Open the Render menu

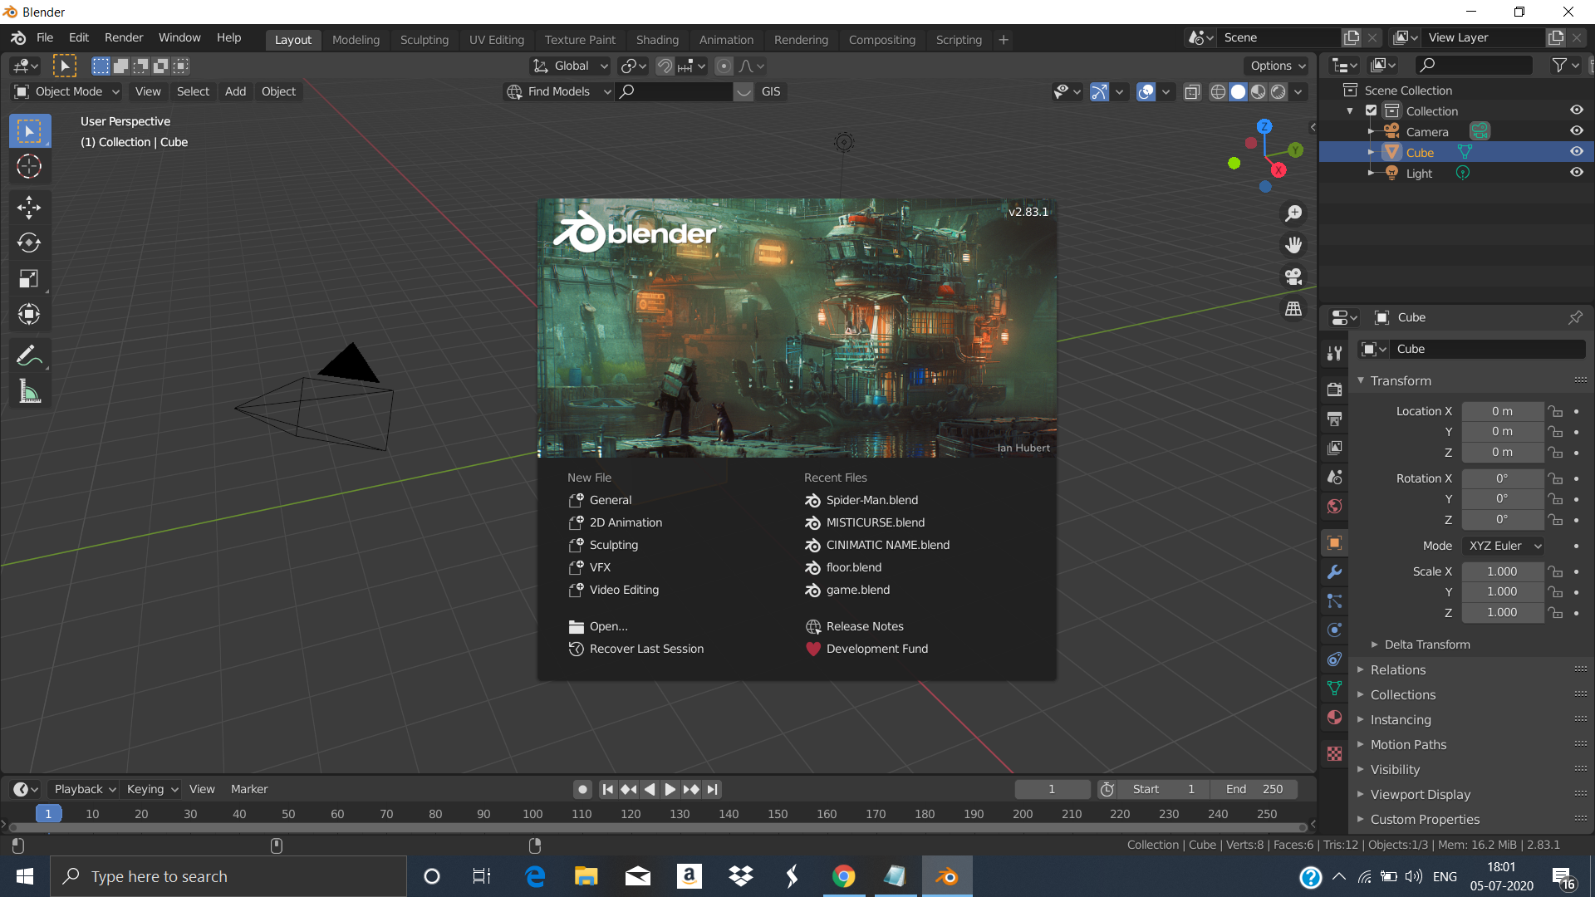point(124,38)
